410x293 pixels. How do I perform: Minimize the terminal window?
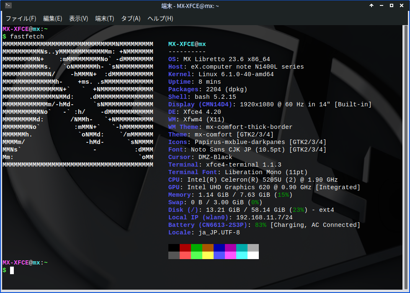tap(382, 6)
